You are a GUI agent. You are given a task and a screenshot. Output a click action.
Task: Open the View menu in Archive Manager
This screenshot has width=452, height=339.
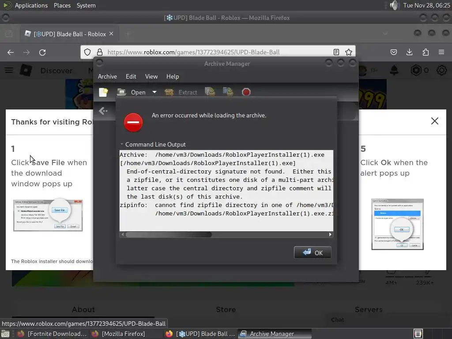pos(151,76)
